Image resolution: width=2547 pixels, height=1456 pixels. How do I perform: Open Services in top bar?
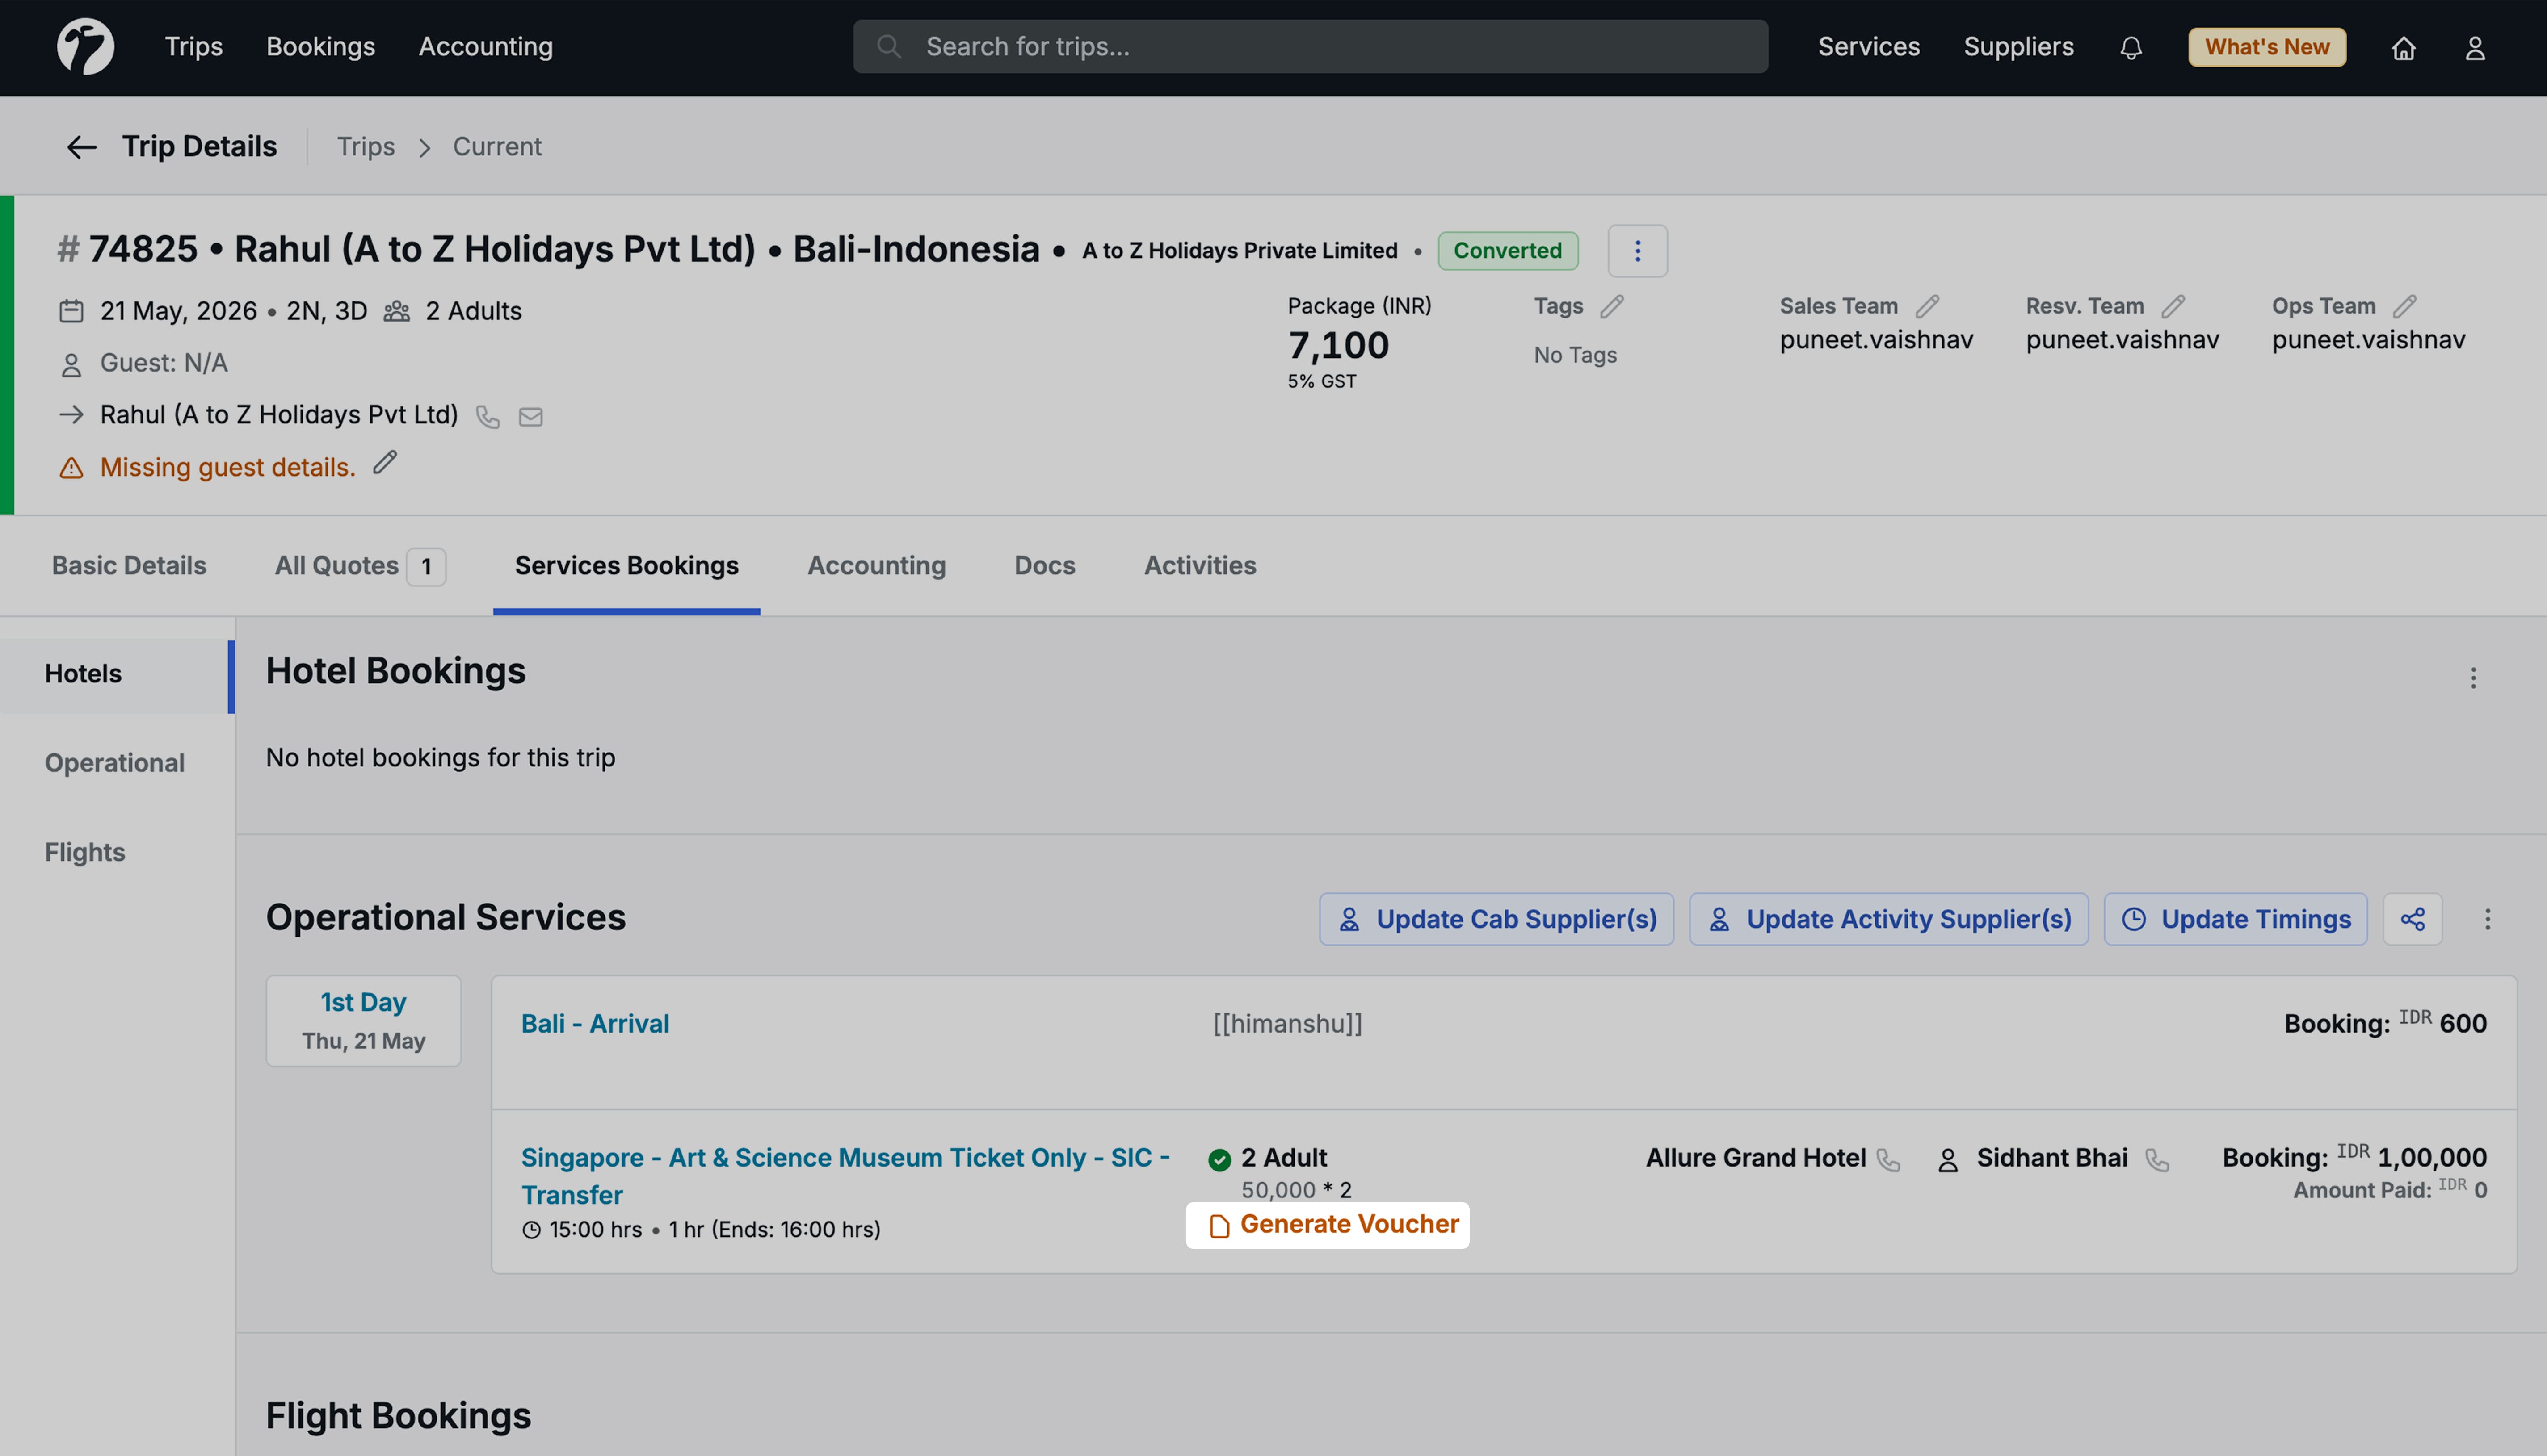(1869, 47)
